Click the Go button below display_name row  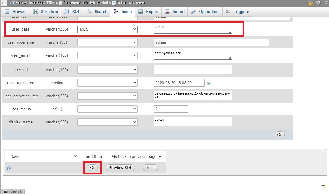pos(280,135)
